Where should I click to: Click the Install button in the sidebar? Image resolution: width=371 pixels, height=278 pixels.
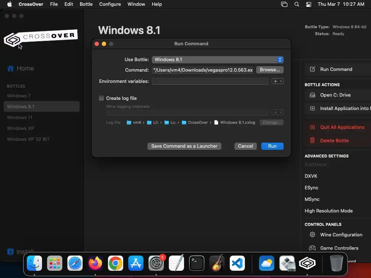pyautogui.click(x=21, y=252)
